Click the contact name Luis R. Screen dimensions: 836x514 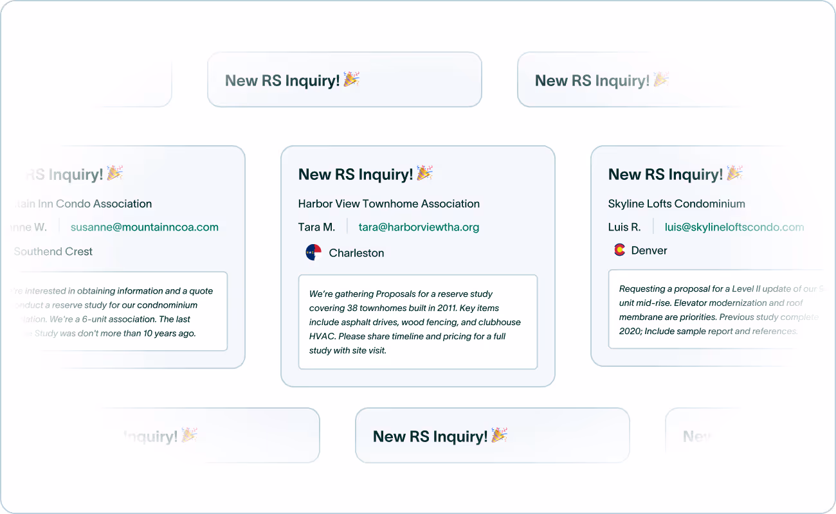[624, 227]
